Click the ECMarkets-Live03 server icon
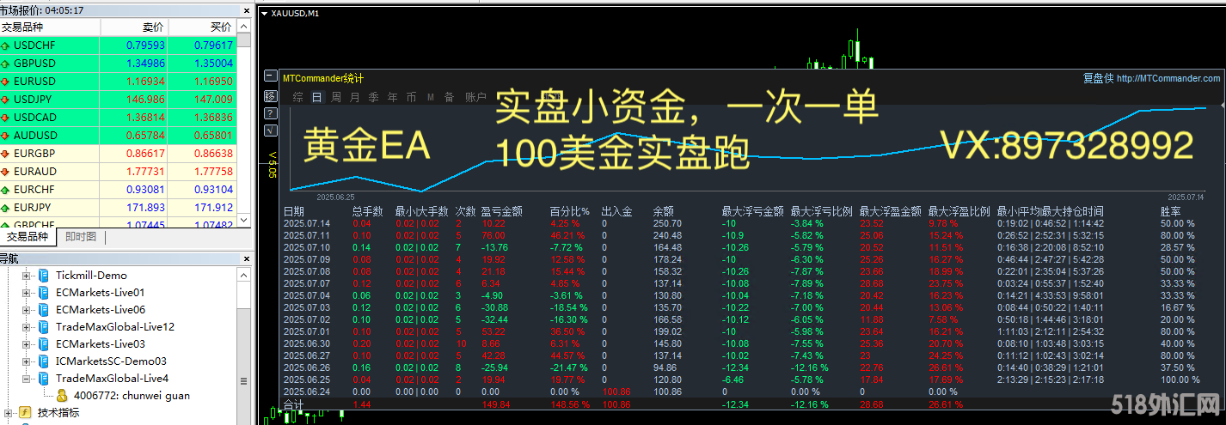Screen dimensions: 1226x425 [44, 344]
